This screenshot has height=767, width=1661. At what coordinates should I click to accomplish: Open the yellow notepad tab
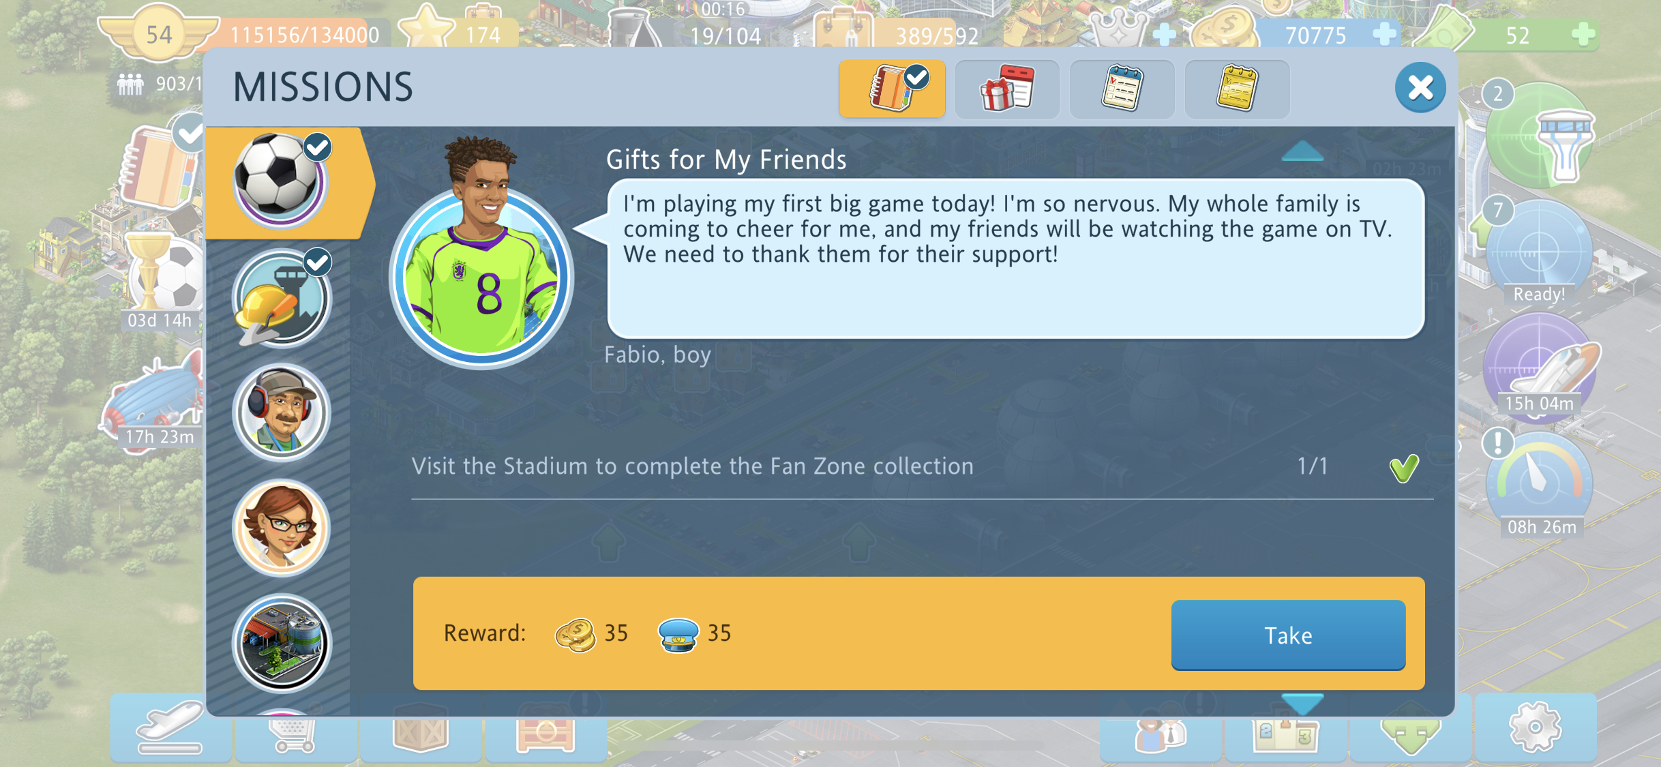click(x=1237, y=89)
